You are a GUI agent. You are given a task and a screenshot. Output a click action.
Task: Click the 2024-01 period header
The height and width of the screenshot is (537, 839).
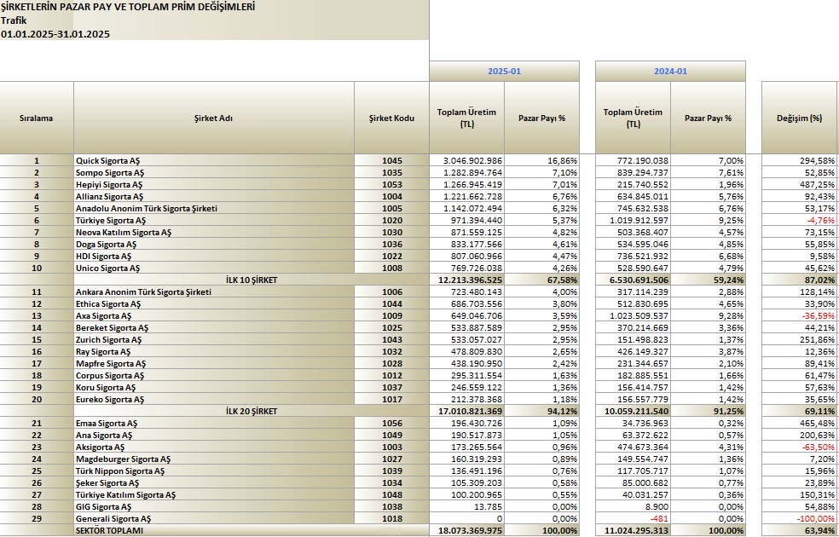pyautogui.click(x=670, y=71)
